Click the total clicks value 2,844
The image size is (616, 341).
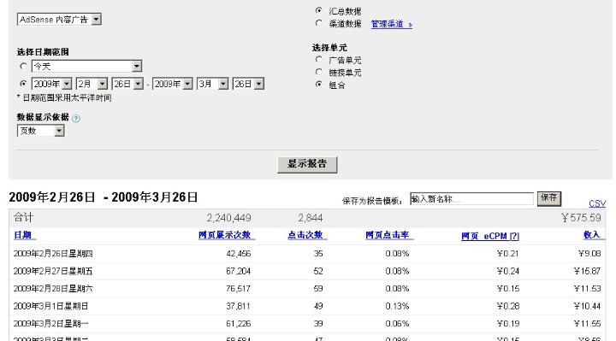coord(311,218)
